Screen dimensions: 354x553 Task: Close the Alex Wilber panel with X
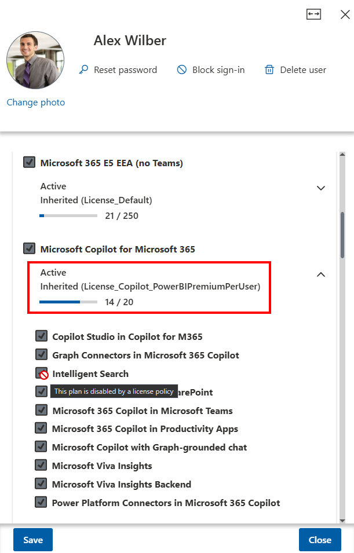click(x=345, y=14)
